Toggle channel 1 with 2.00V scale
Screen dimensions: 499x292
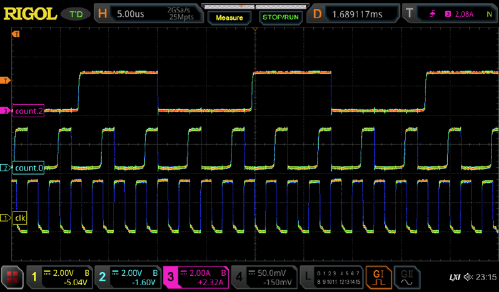(61, 276)
